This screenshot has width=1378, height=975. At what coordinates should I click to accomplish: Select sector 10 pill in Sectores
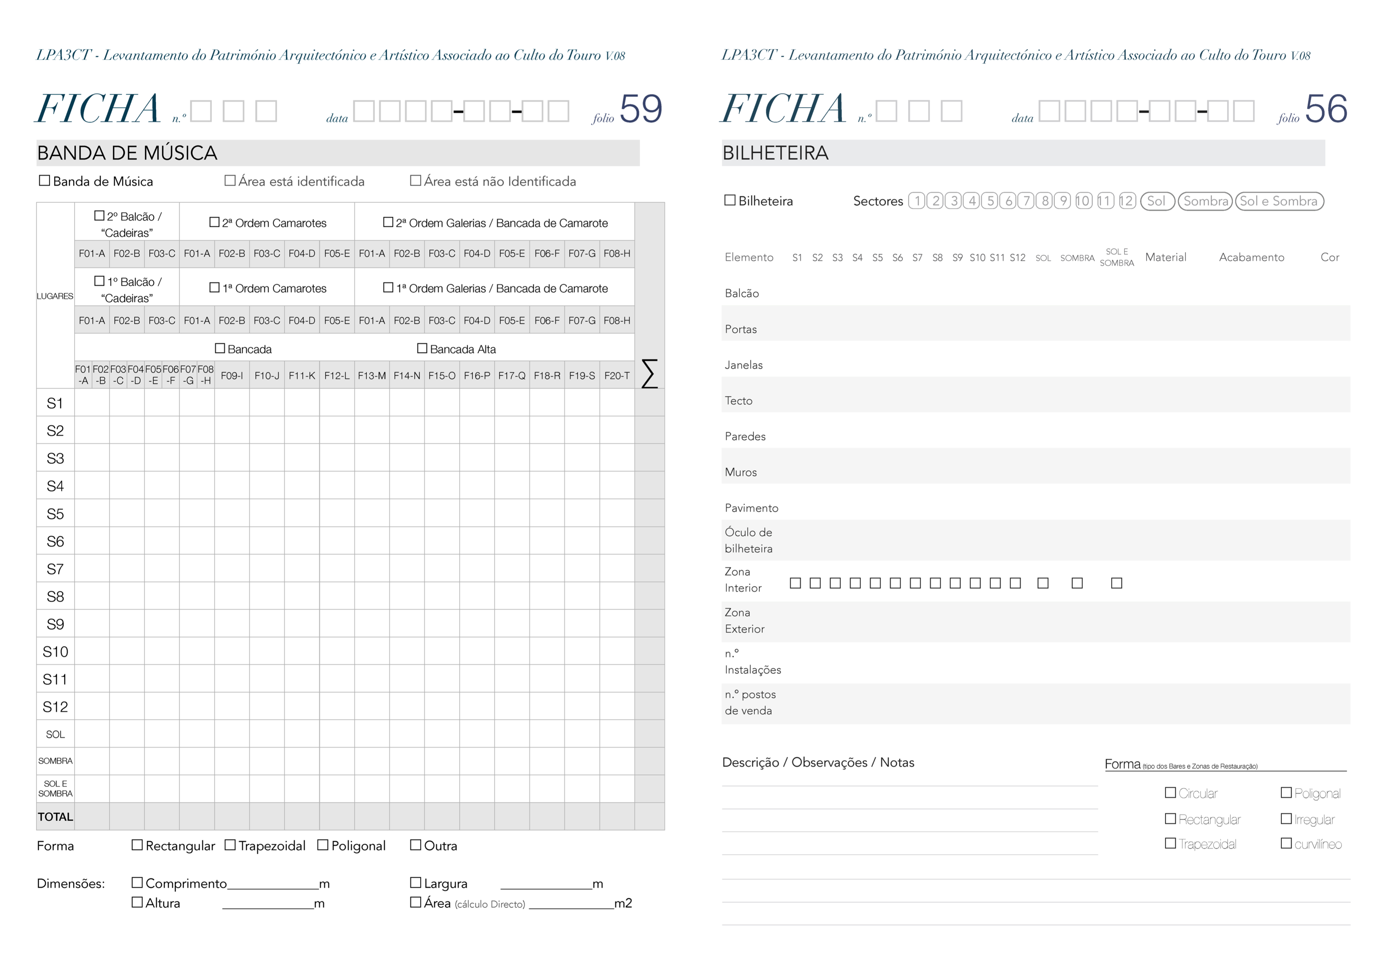tap(1083, 201)
